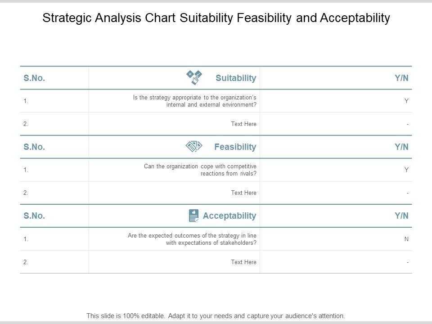This screenshot has width=432, height=324.
Task: Click the Y value in Suitability row 1
Action: pyautogui.click(x=406, y=101)
